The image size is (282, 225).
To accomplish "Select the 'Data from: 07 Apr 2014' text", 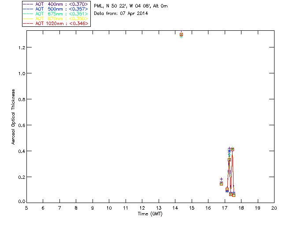I will 121,14.
